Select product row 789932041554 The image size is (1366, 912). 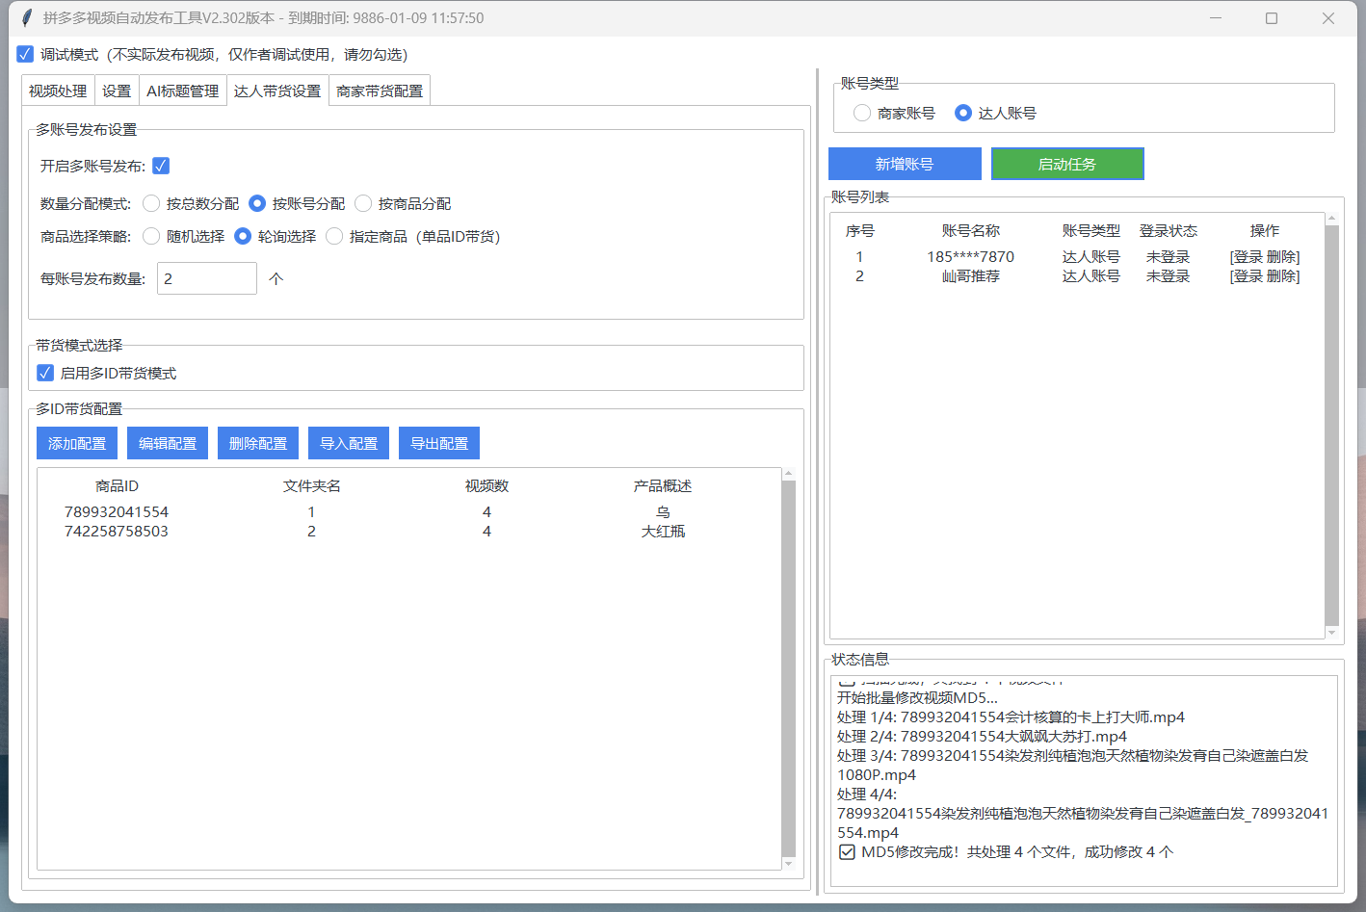pos(409,511)
